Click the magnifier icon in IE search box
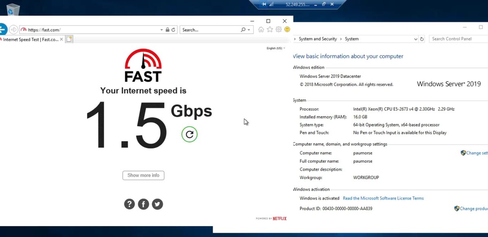This screenshot has width=488, height=237. [x=243, y=30]
